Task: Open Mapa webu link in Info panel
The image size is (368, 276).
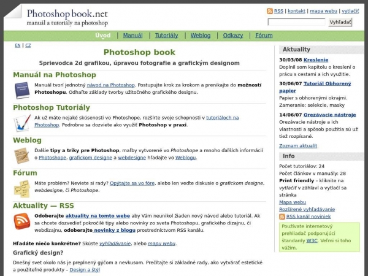Action: tap(293, 202)
